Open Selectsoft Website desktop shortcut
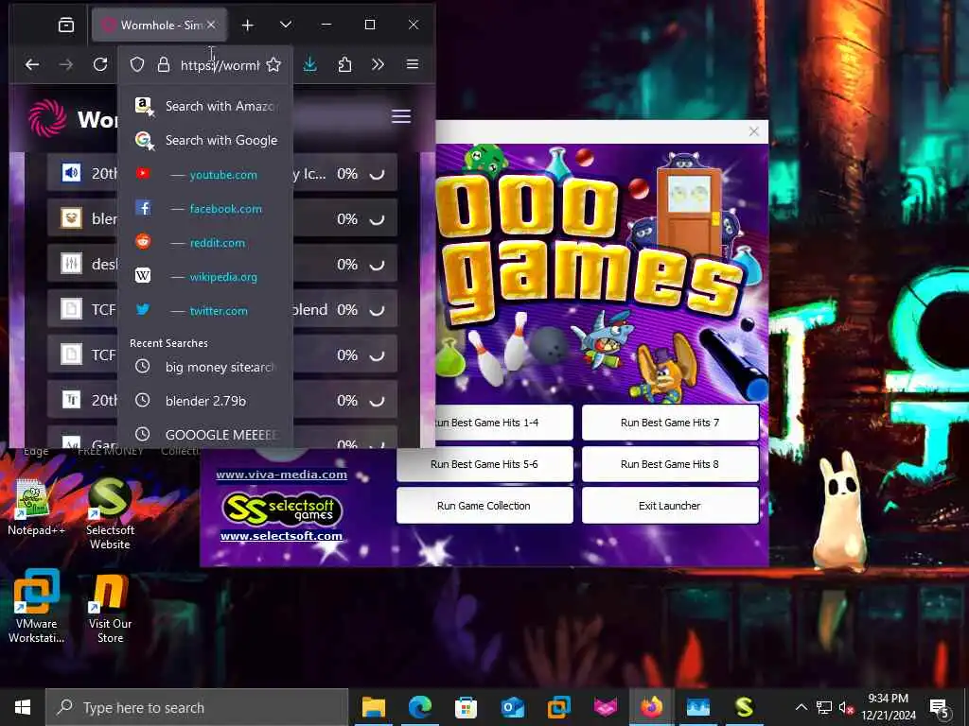This screenshot has height=726, width=969. click(110, 513)
